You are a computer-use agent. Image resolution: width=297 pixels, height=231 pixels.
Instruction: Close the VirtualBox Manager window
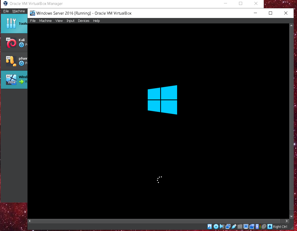click(256, 3)
